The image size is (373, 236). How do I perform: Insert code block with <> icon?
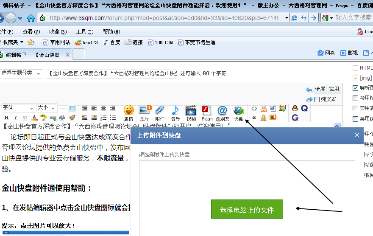click(x=254, y=108)
